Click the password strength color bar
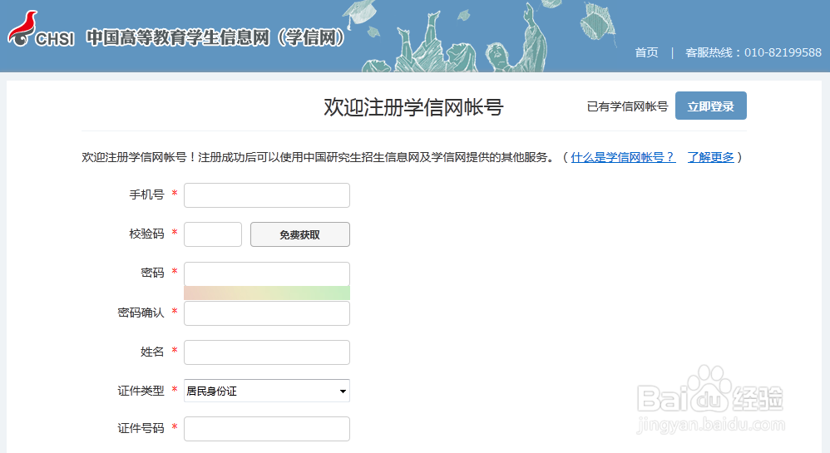830x453 pixels. [x=267, y=293]
